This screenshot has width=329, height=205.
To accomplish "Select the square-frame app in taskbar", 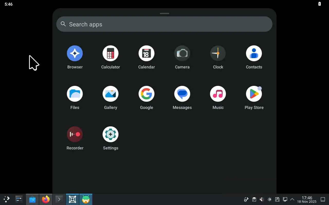I will pyautogui.click(x=72, y=199).
